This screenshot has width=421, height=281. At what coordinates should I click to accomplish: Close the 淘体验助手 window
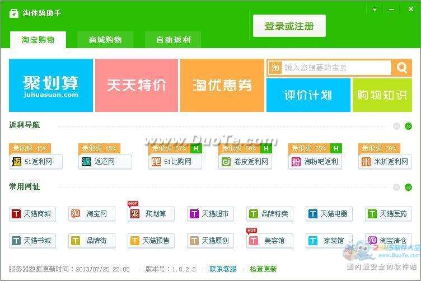pos(411,9)
